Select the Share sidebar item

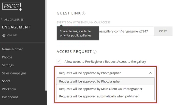coord(6,81)
